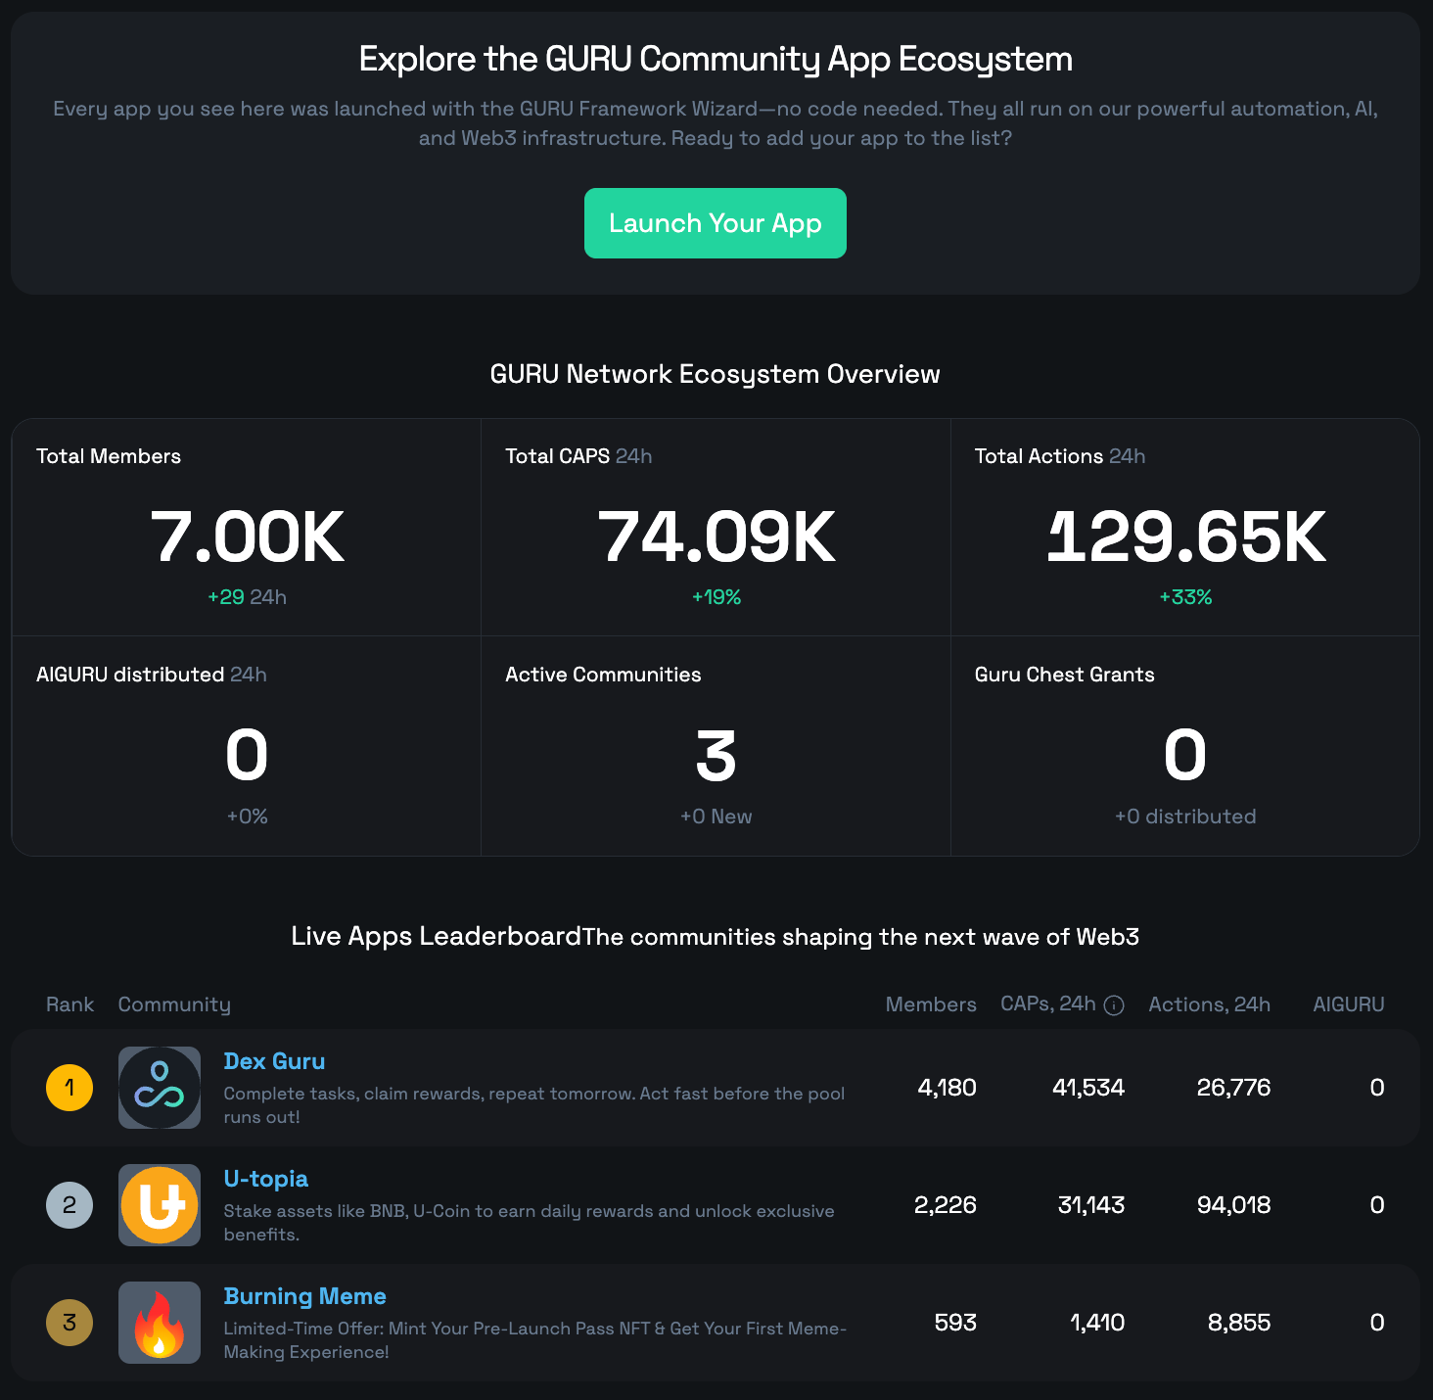
Task: Click the Total CAPS 74.09K value
Action: [x=716, y=537]
